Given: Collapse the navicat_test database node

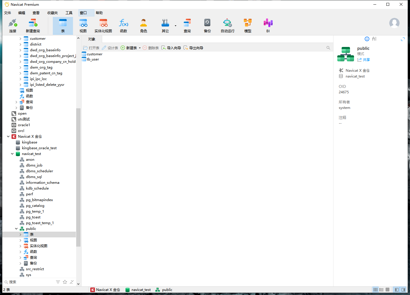Looking at the screenshot, I should [x=12, y=154].
